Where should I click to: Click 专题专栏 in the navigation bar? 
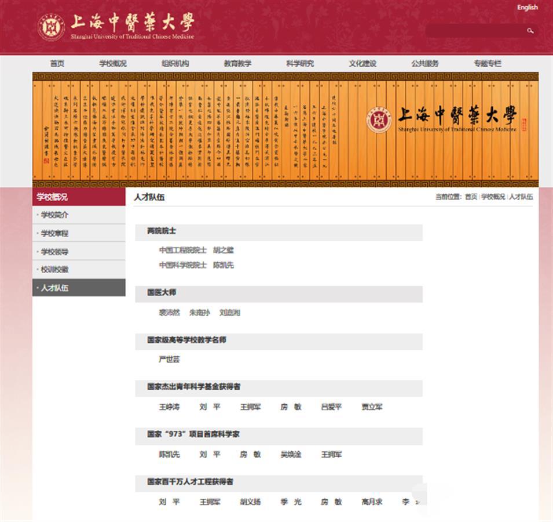[488, 64]
